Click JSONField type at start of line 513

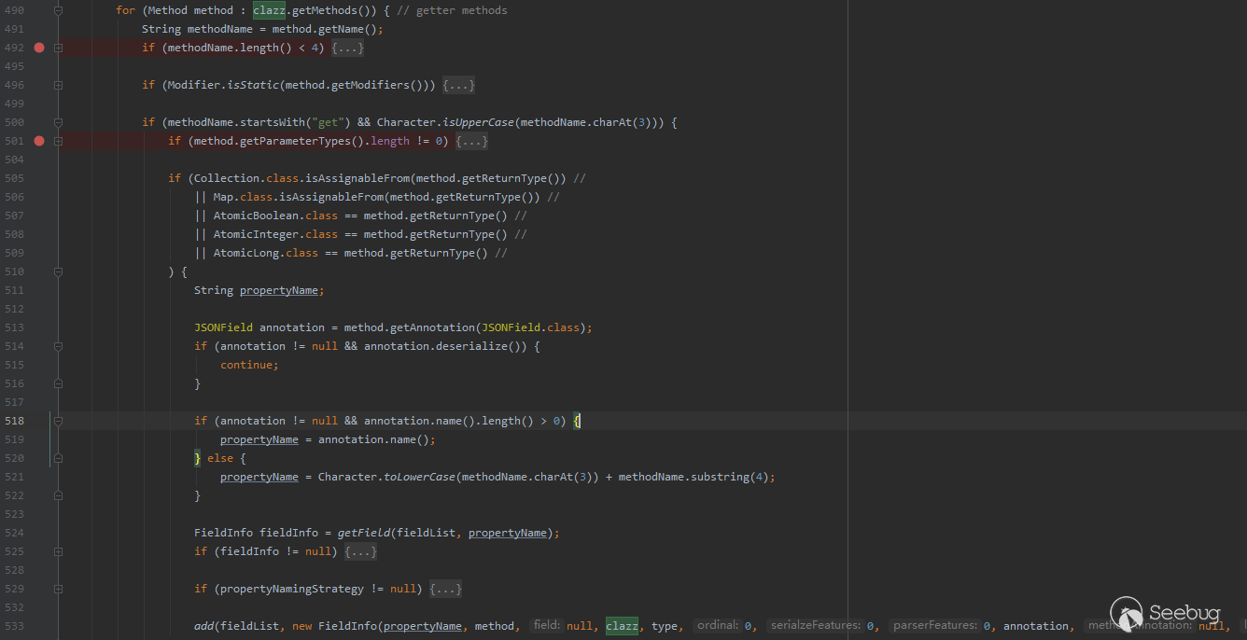[x=223, y=327]
